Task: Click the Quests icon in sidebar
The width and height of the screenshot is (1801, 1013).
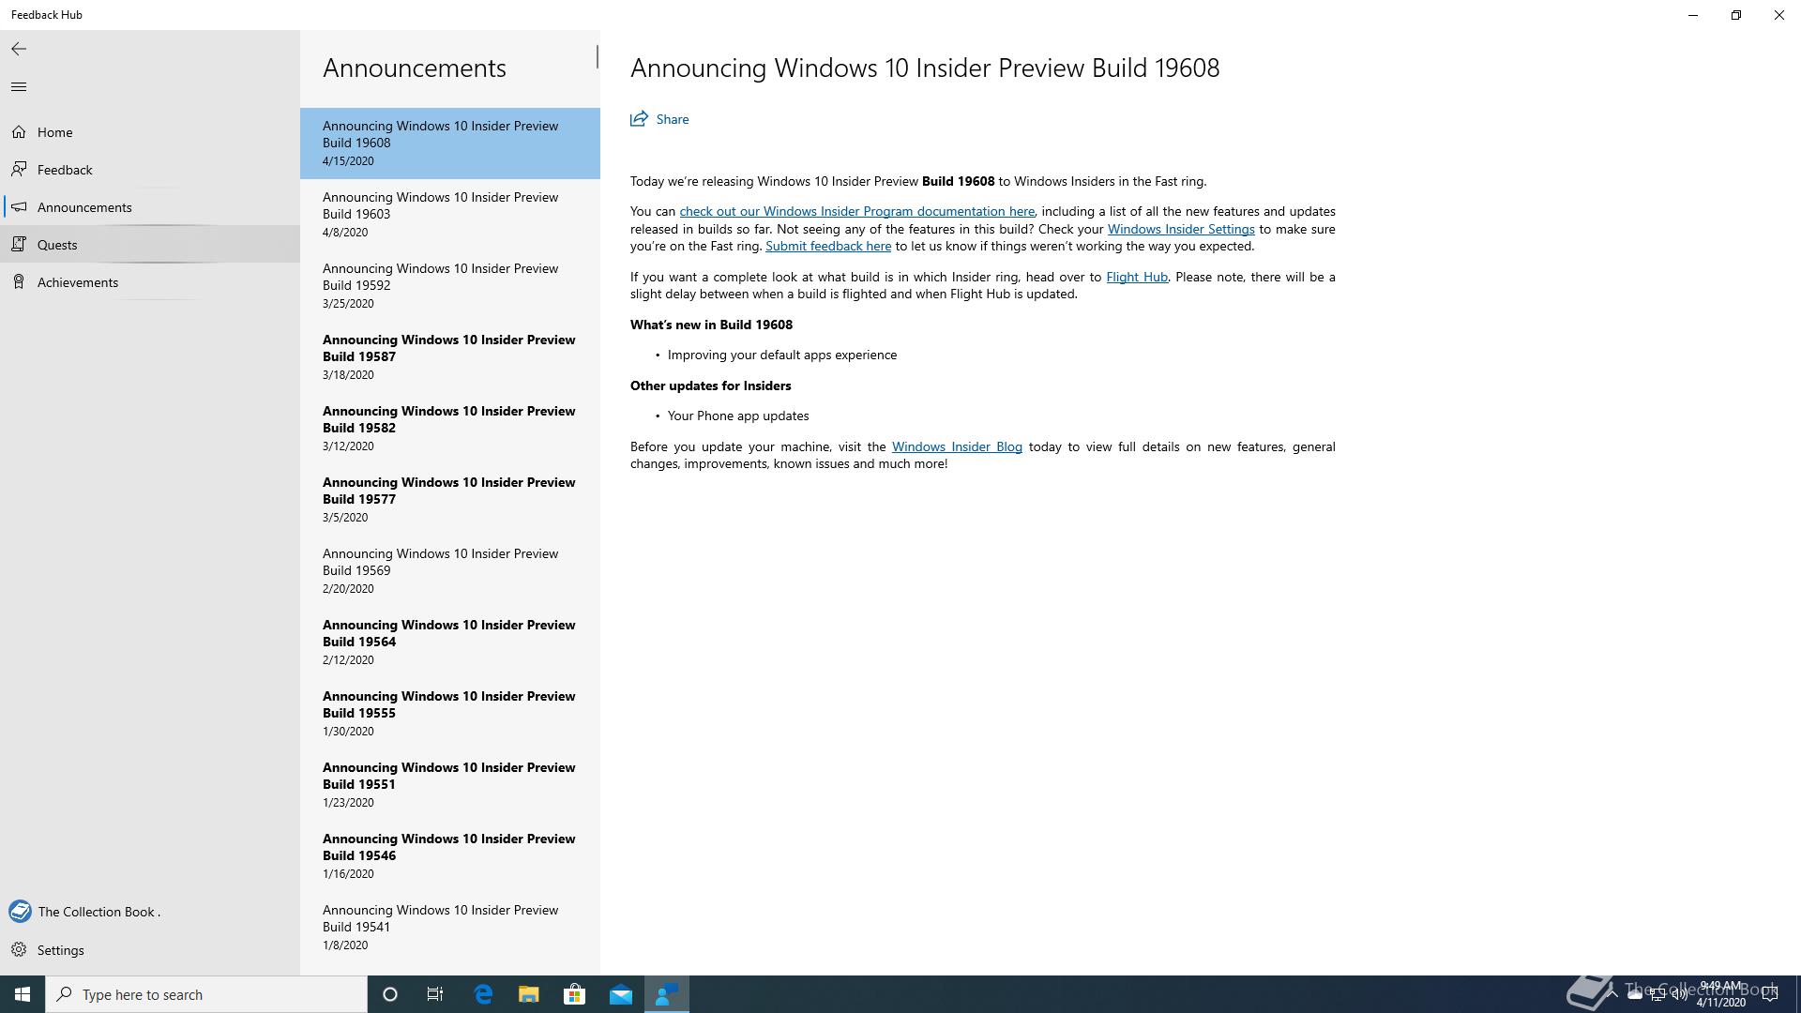Action: [19, 245]
